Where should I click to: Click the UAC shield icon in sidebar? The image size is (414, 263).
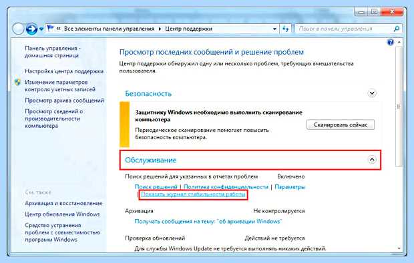pos(17,83)
